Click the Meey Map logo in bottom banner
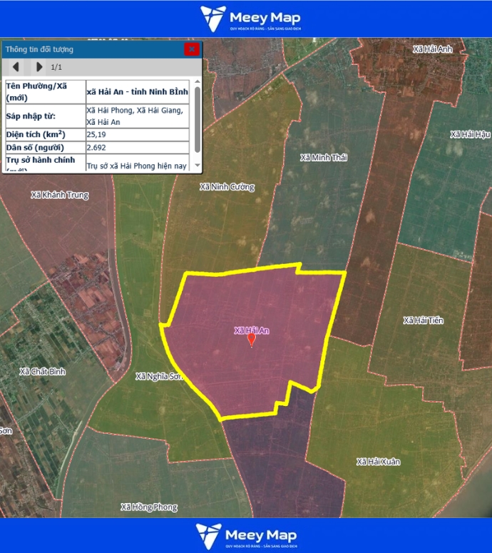Screen dimensions: 492x553 [x=247, y=535]
